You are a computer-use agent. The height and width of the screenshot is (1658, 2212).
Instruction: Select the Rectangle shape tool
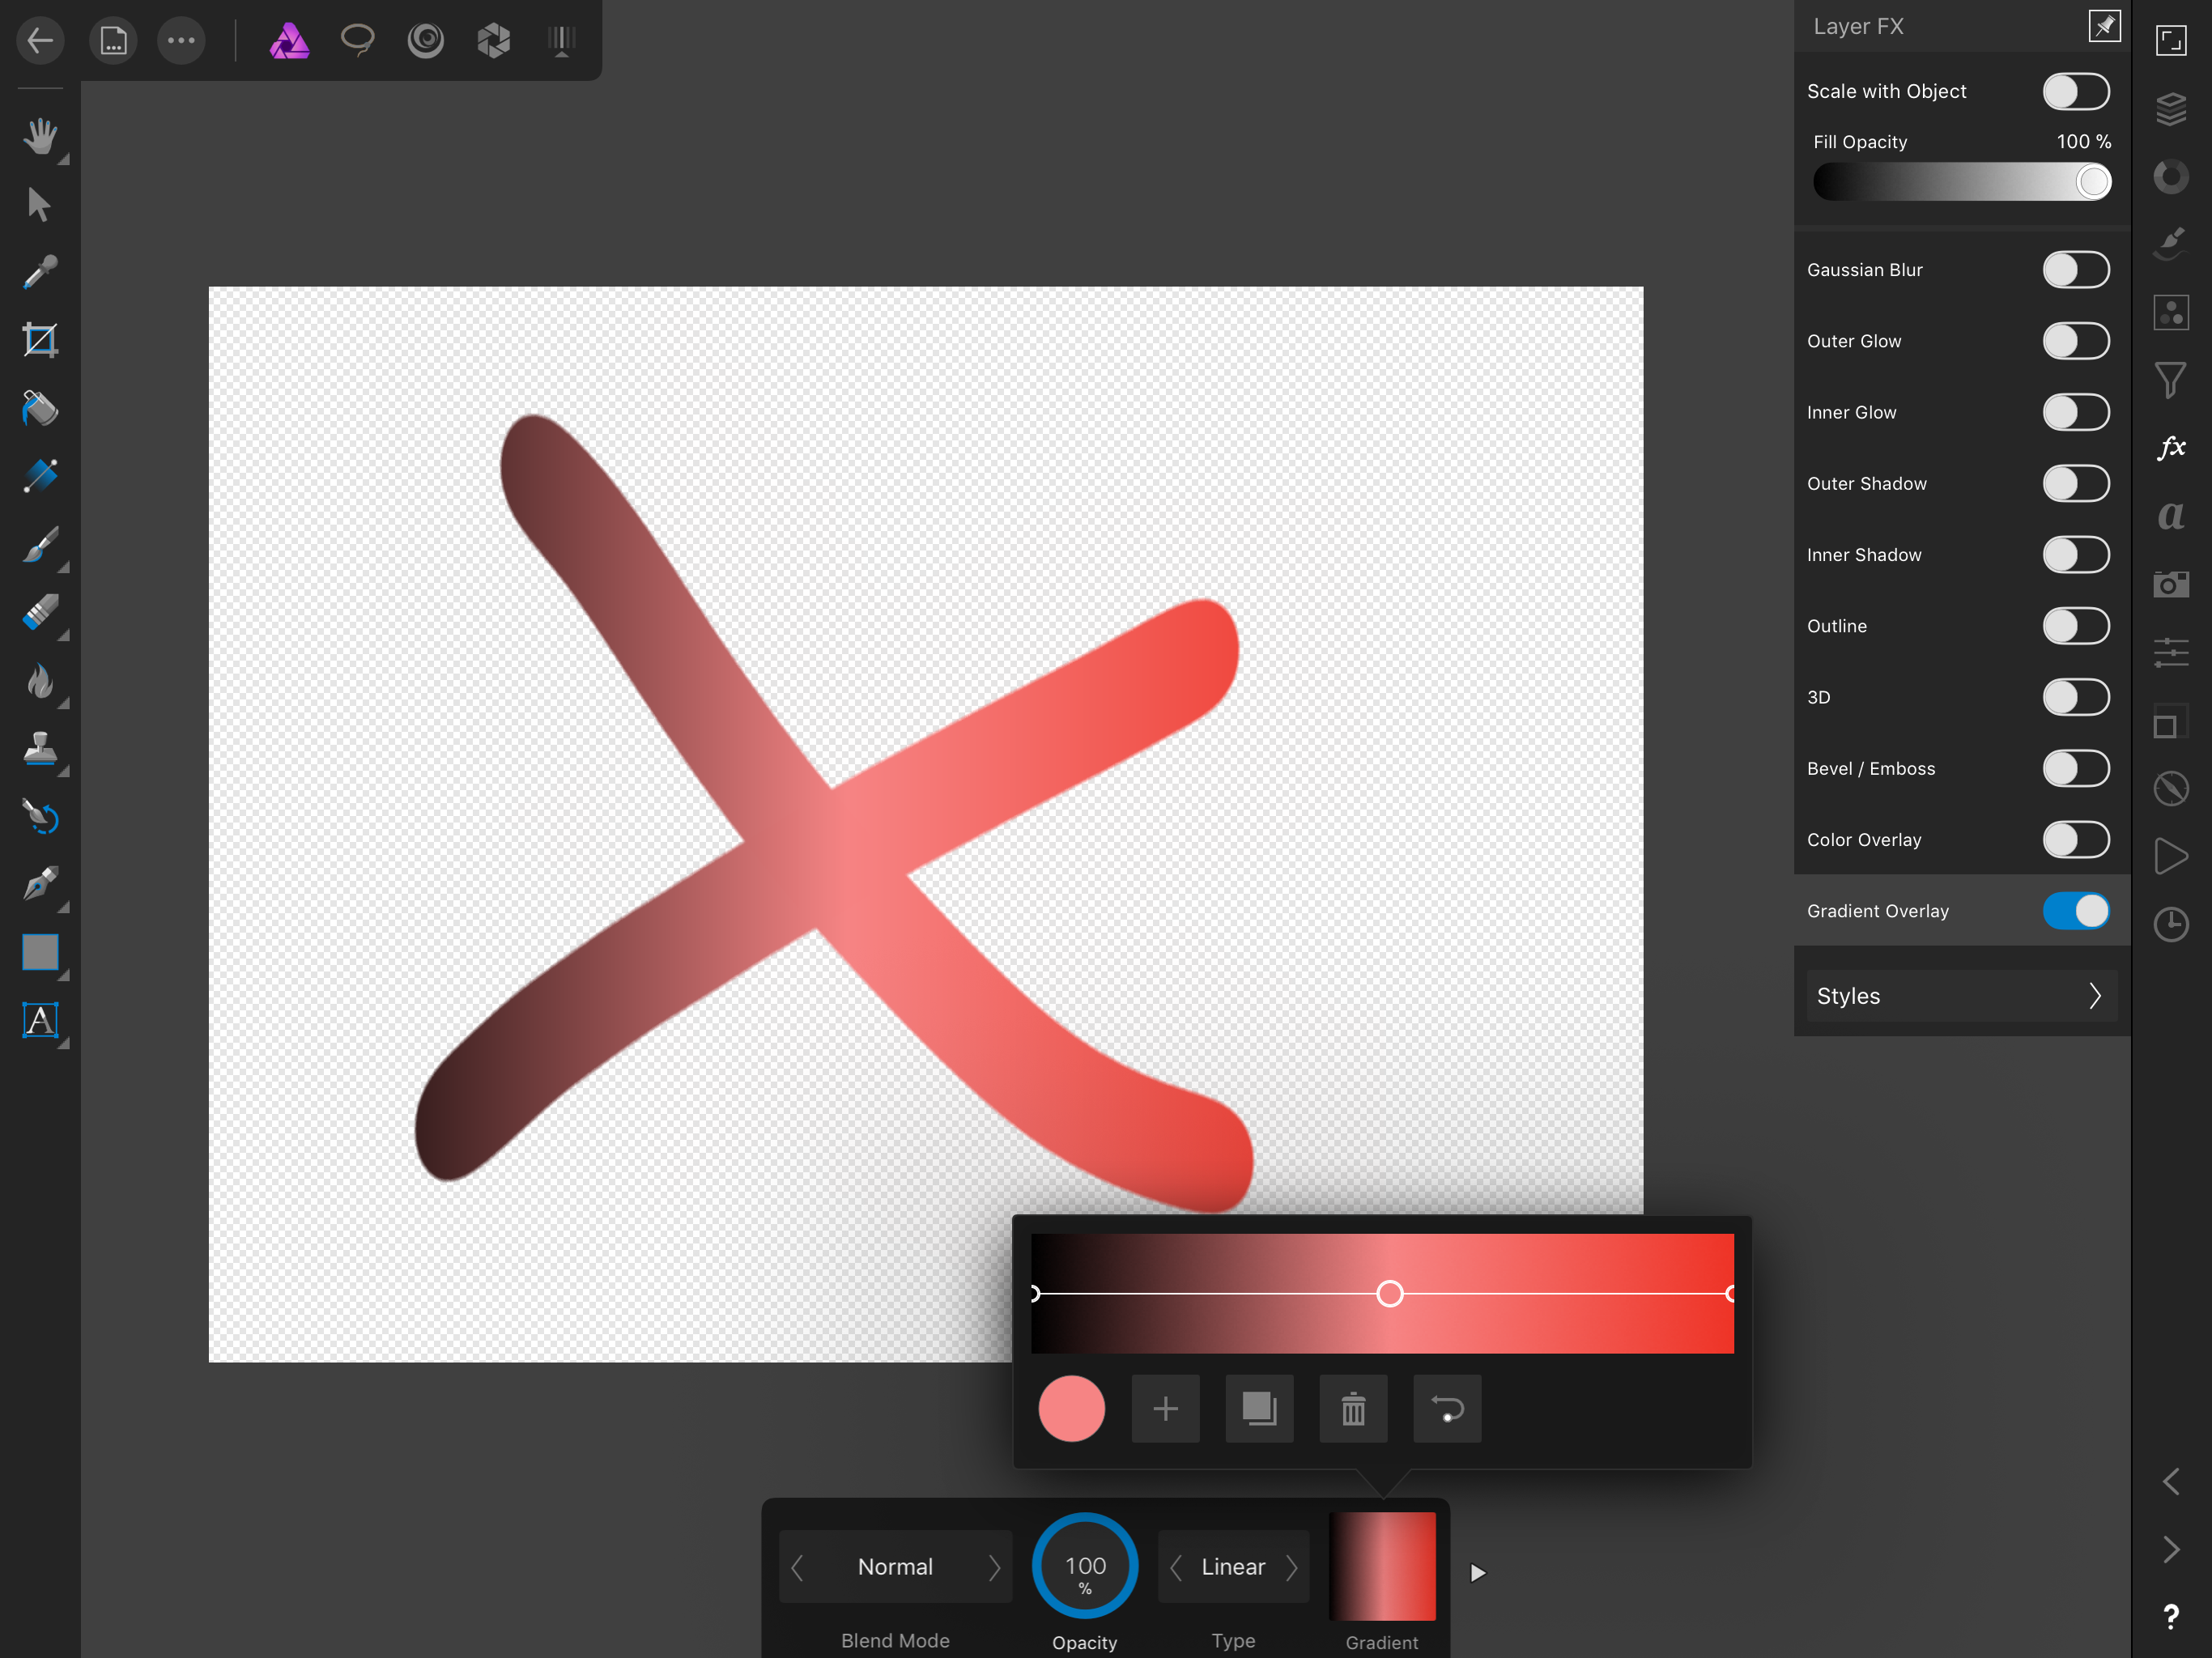[40, 953]
